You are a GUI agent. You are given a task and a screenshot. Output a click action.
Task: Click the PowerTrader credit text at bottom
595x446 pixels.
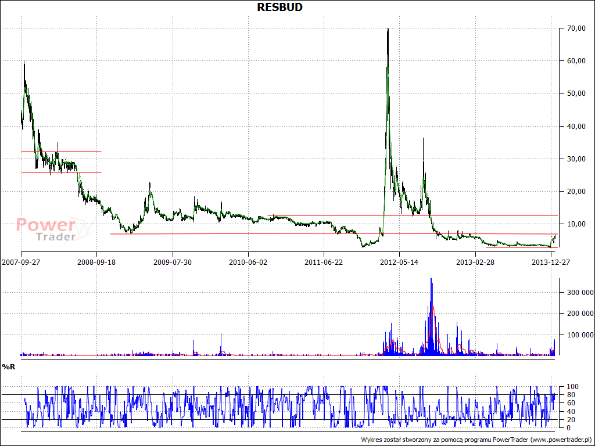(x=476, y=440)
